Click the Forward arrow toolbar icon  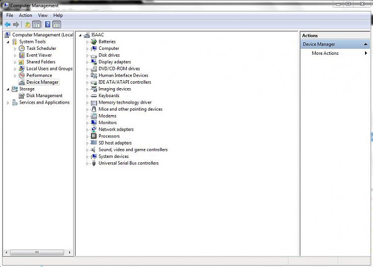(x=16, y=24)
